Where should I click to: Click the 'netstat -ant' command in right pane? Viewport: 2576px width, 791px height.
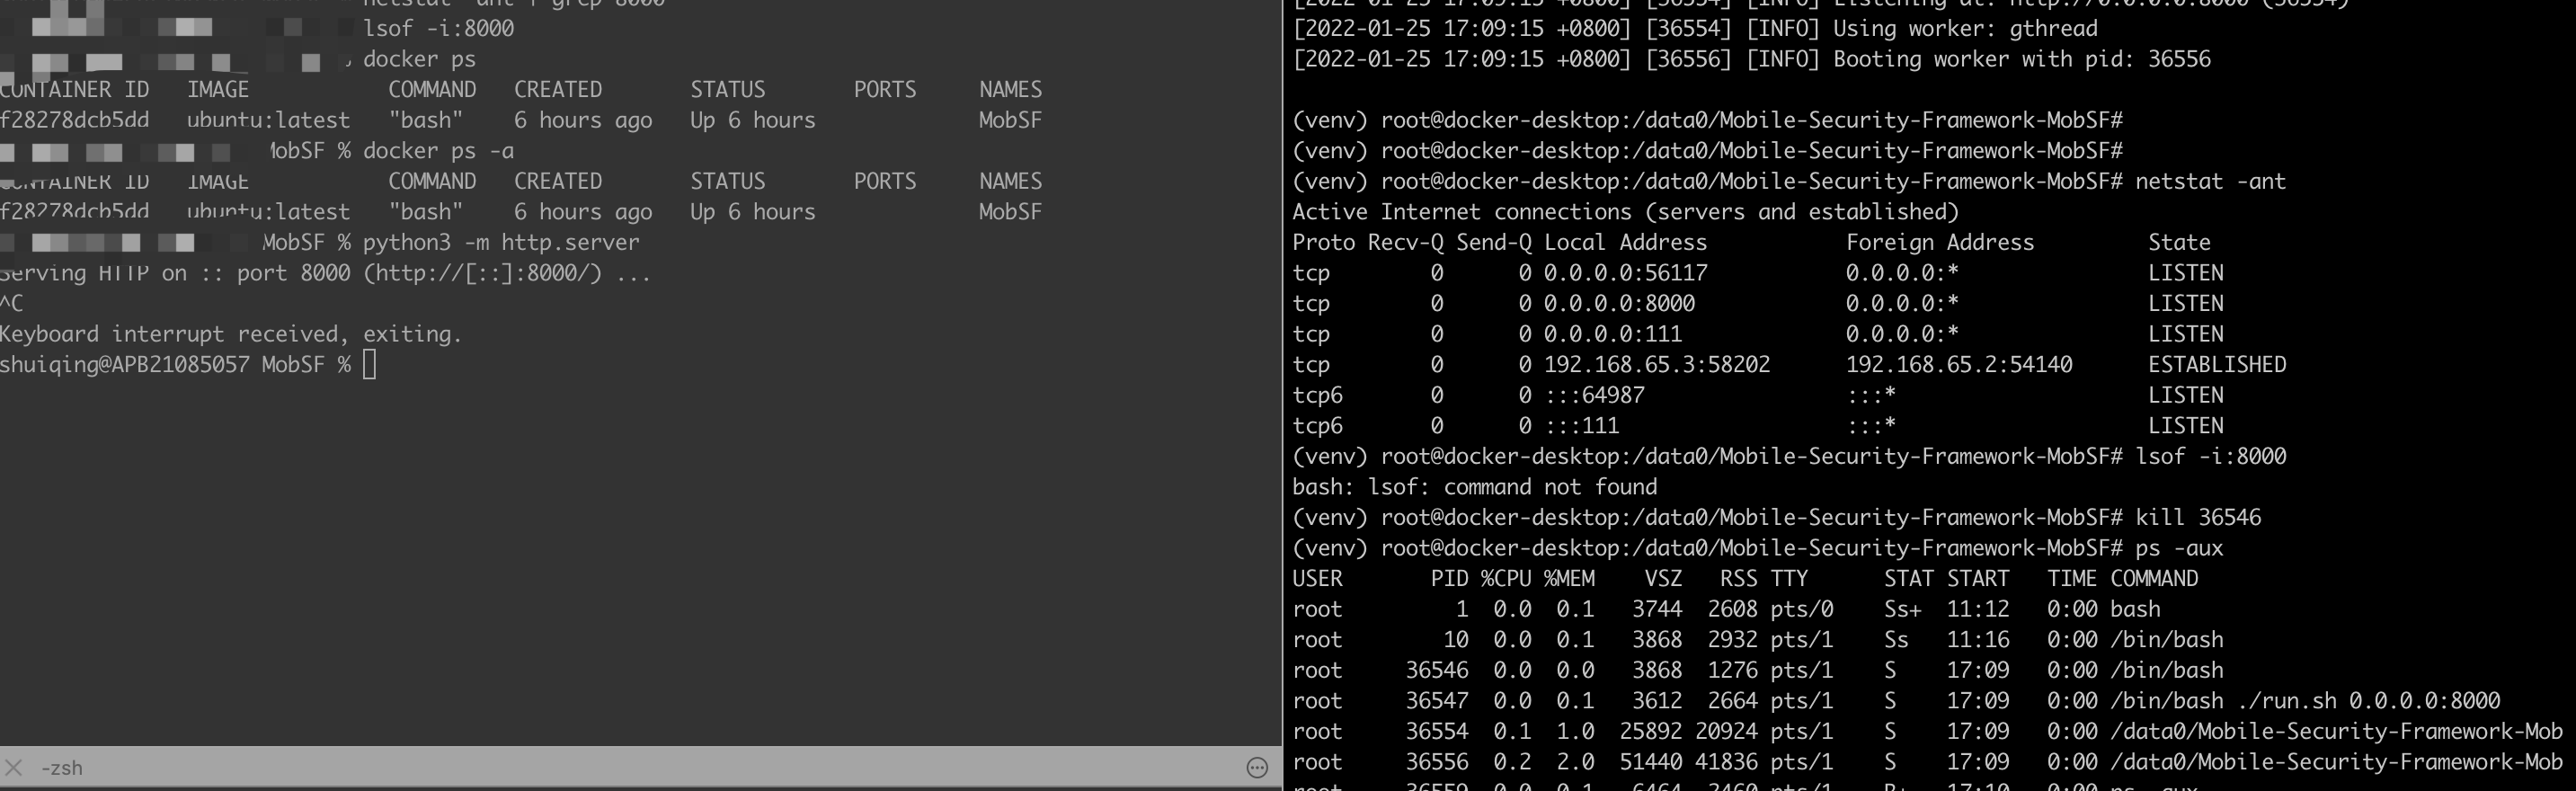point(2210,181)
